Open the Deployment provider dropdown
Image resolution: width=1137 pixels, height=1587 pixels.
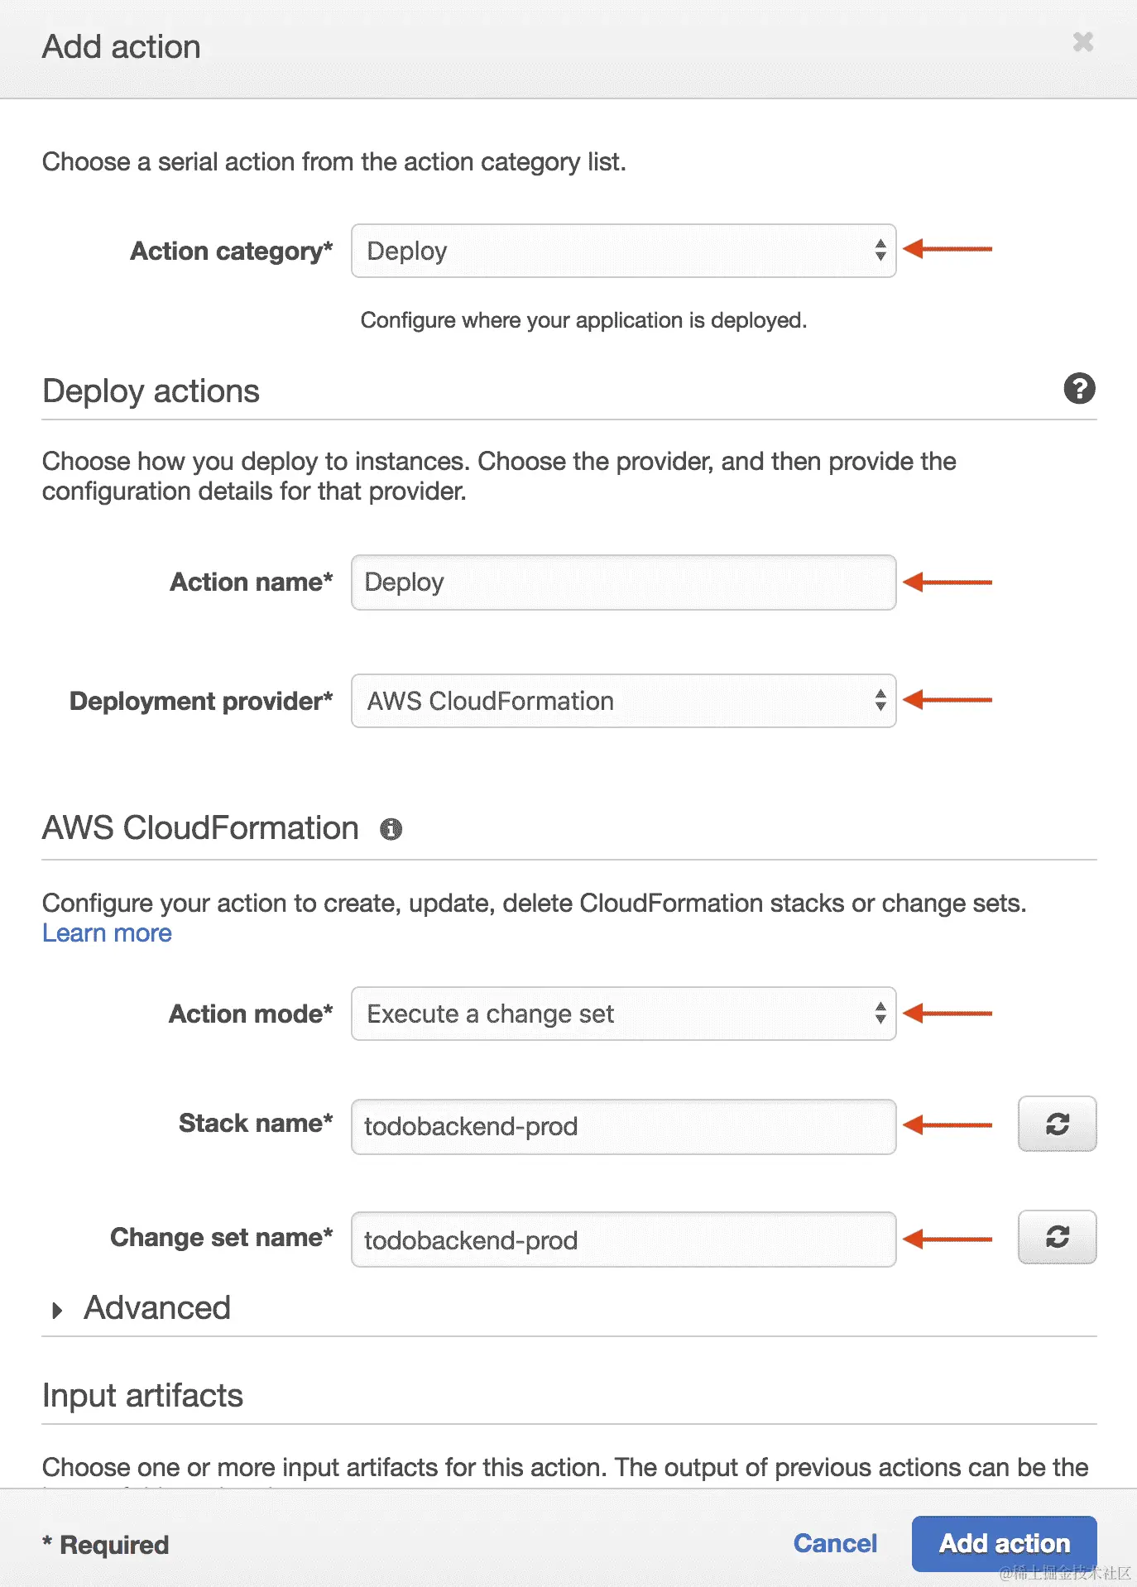point(623,701)
